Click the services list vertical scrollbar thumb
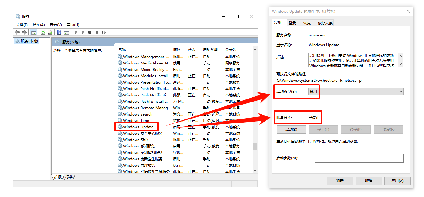Viewport: 424px width, 197px height. click(x=255, y=147)
